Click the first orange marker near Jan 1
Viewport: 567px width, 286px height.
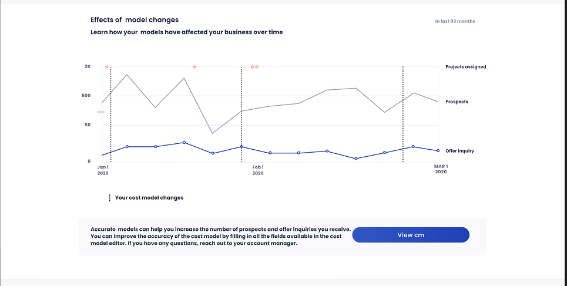tap(106, 67)
